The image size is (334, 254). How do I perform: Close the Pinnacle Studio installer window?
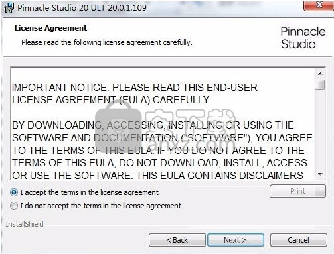pyautogui.click(x=319, y=5)
